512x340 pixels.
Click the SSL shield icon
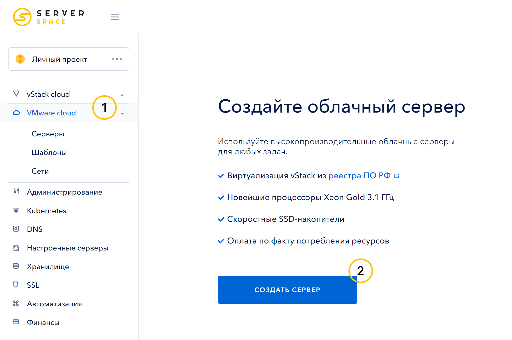click(15, 285)
